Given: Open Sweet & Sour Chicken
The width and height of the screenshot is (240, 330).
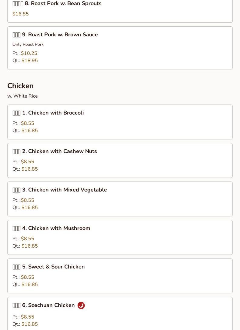Looking at the screenshot, I should pyautogui.click(x=48, y=267).
